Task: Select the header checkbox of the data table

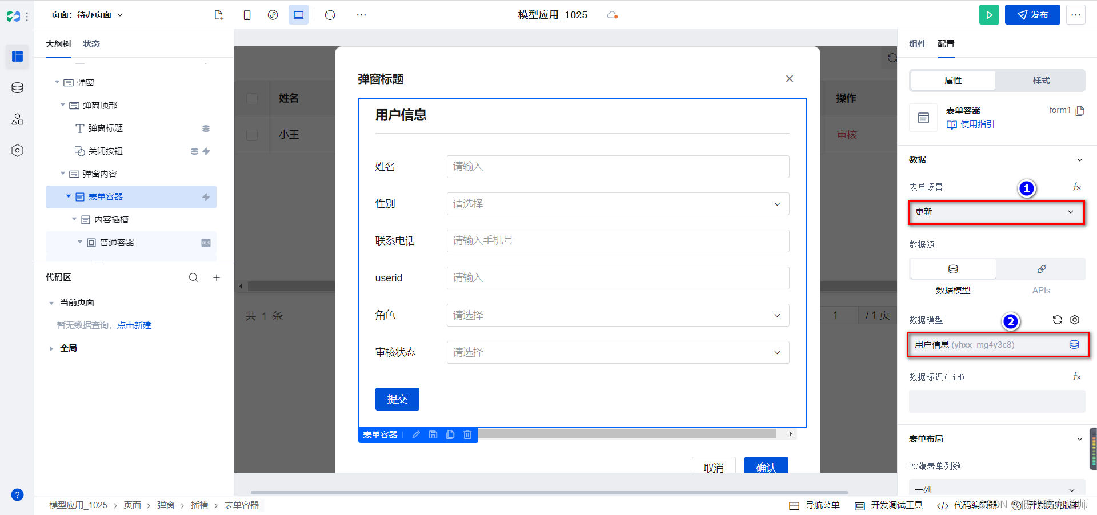Action: (252, 98)
